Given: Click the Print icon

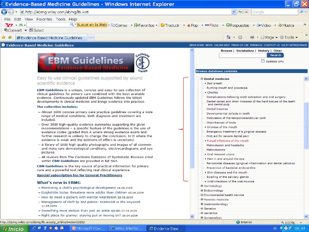Looking at the screenshot, I should [252, 37].
